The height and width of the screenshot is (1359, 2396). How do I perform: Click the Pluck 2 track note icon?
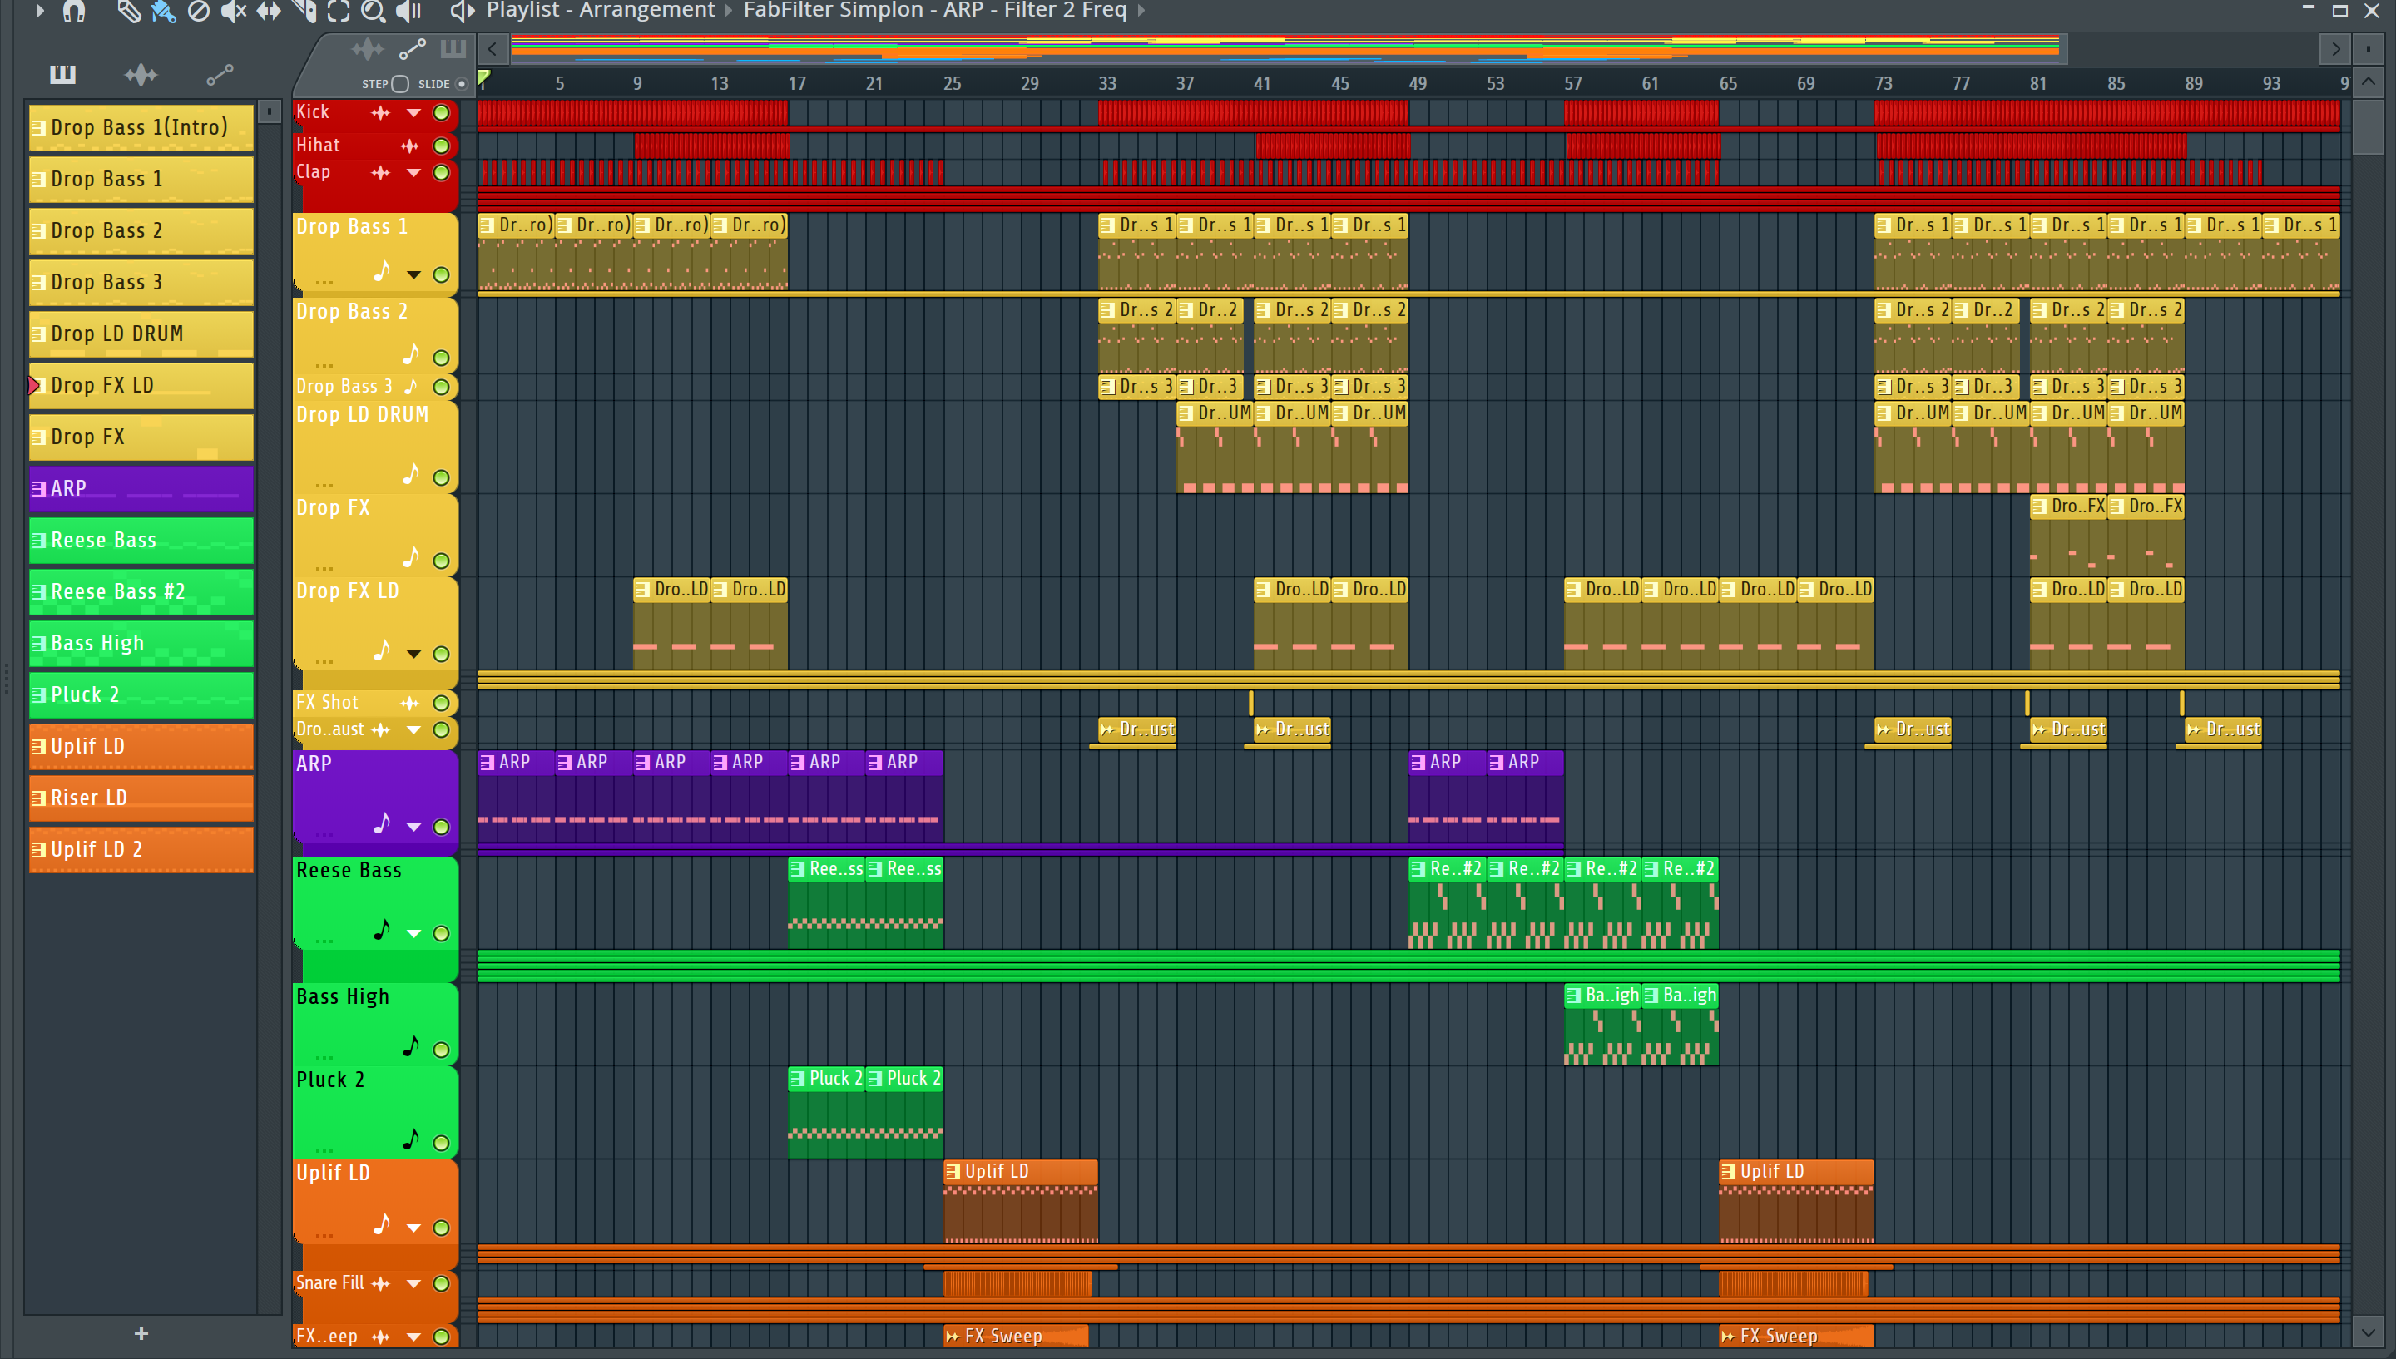click(411, 1139)
